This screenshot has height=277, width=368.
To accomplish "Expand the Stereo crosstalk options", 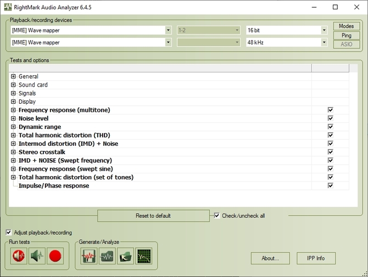I will point(13,152).
